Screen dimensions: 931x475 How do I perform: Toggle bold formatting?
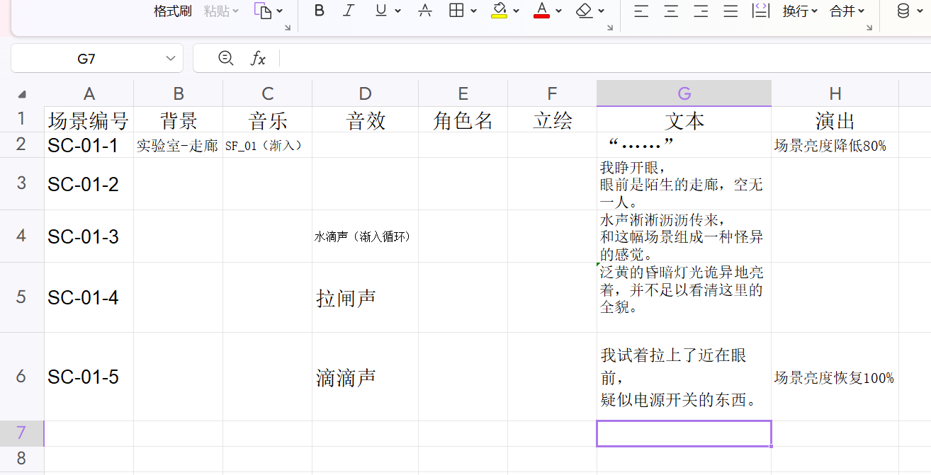[319, 11]
